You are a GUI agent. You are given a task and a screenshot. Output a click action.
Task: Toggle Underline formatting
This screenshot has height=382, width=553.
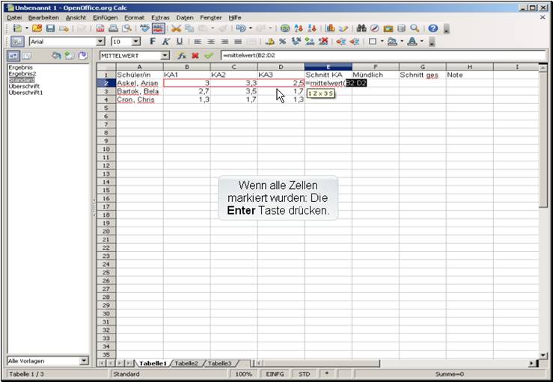click(178, 42)
